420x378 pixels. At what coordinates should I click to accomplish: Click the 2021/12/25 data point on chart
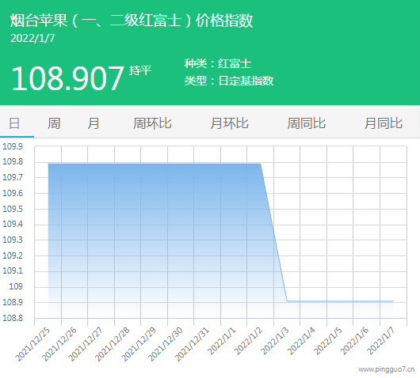tap(48, 164)
